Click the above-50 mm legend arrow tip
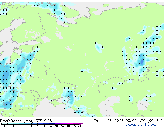164x127 pixels. [x=82, y=124]
